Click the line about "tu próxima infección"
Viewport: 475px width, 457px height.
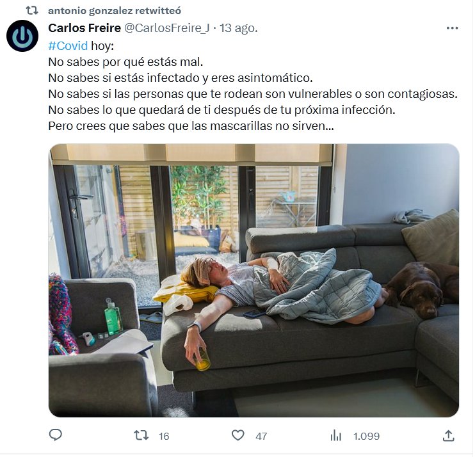221,110
